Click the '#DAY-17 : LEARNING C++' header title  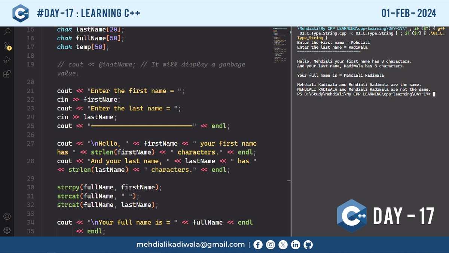point(89,13)
